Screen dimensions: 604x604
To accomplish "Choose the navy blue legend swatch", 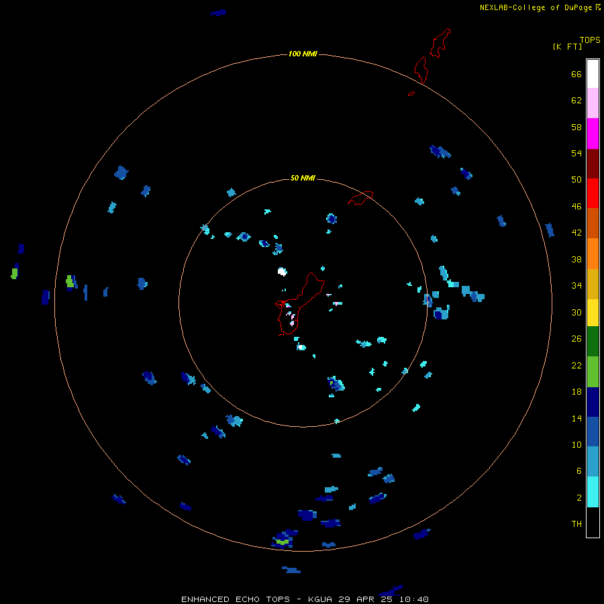I will coord(593,402).
